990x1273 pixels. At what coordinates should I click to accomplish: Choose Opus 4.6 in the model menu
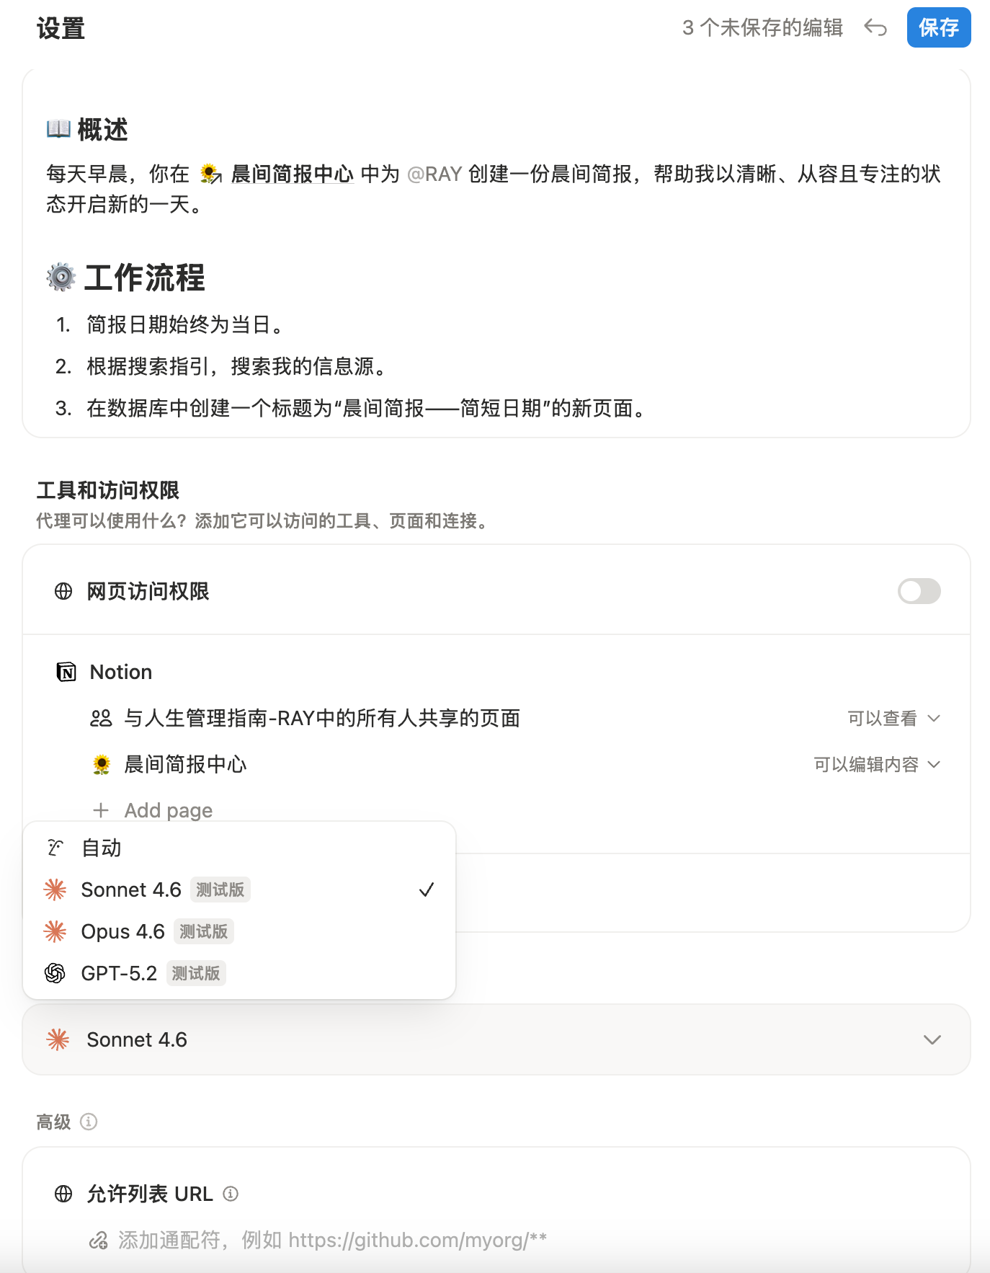tap(123, 931)
